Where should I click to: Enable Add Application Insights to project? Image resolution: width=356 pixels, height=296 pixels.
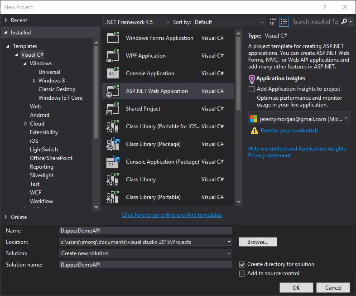[x=251, y=89]
